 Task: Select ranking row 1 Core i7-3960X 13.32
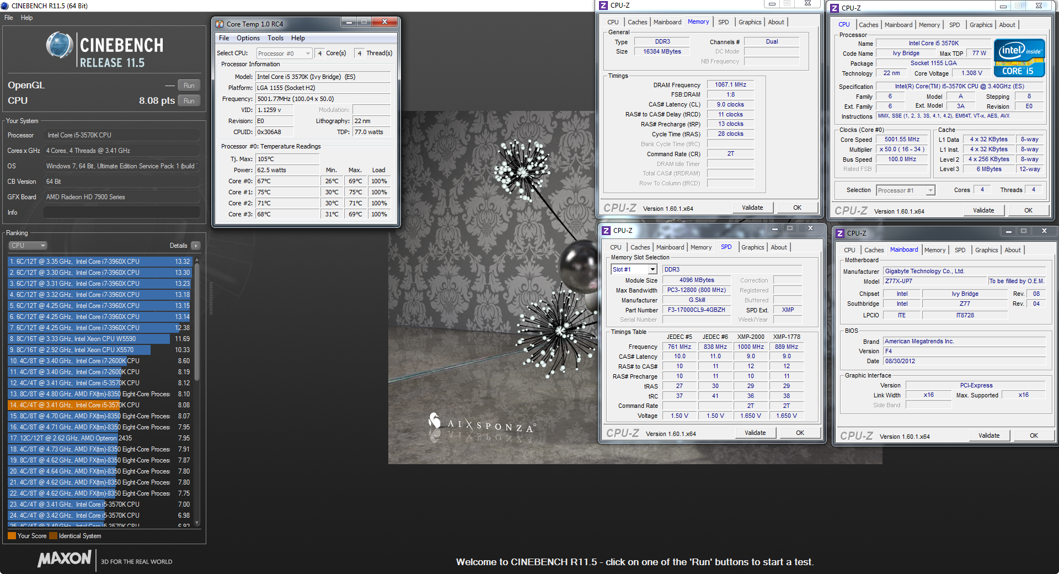(x=99, y=262)
